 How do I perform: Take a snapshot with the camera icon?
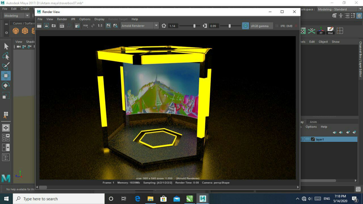coord(54,26)
